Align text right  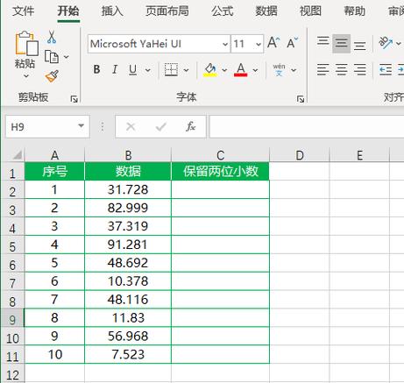click(359, 70)
